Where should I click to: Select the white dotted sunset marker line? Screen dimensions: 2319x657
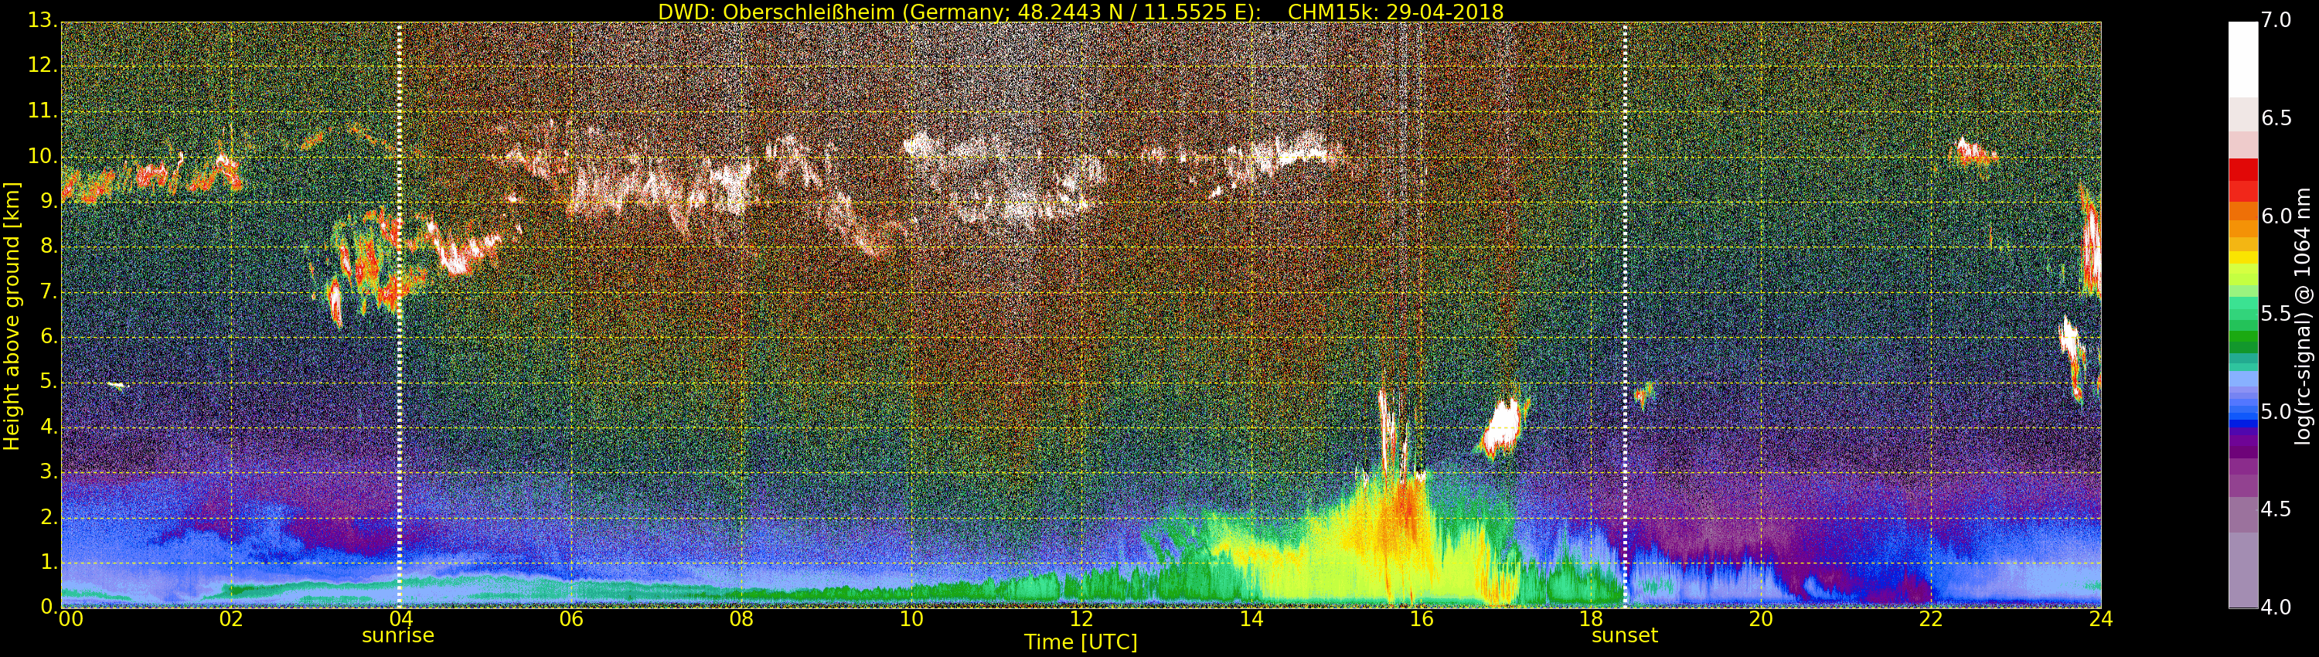pyautogui.click(x=1625, y=315)
